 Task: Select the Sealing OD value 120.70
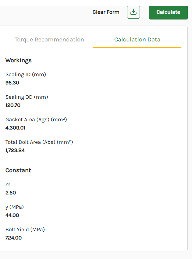click(x=13, y=105)
